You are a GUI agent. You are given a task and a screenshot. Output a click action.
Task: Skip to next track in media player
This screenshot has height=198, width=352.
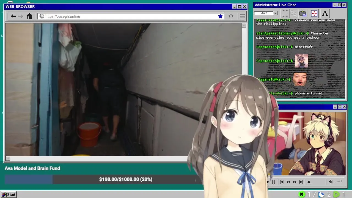301,182
